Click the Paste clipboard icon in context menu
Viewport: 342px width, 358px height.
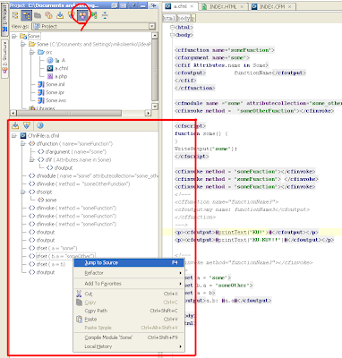point(79,320)
